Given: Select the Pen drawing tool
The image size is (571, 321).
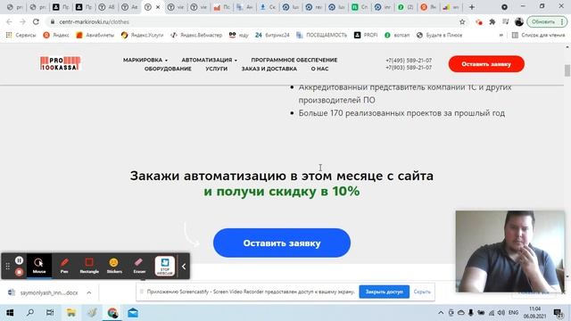Looking at the screenshot, I should click(64, 266).
